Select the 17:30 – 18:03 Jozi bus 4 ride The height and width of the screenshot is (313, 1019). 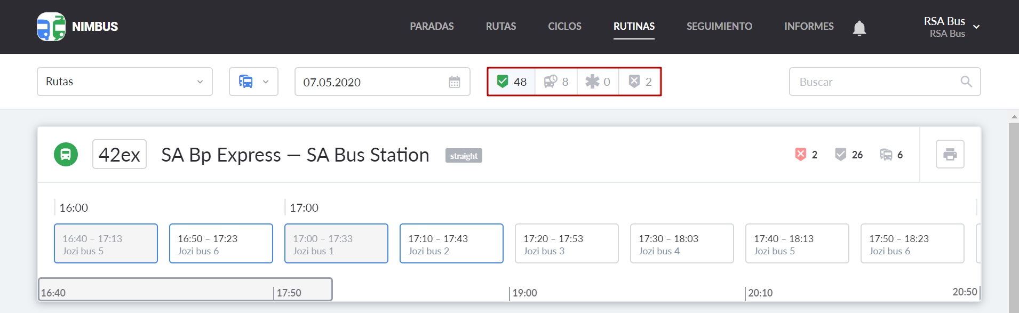click(x=682, y=244)
